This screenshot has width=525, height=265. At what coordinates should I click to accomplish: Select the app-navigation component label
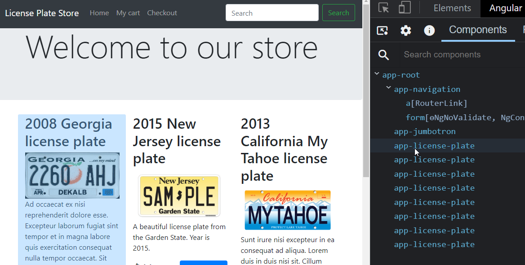(x=427, y=89)
